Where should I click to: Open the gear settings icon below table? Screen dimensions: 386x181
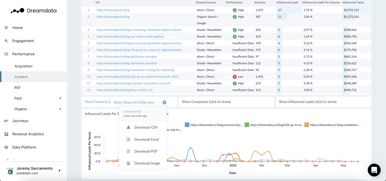pos(164,102)
